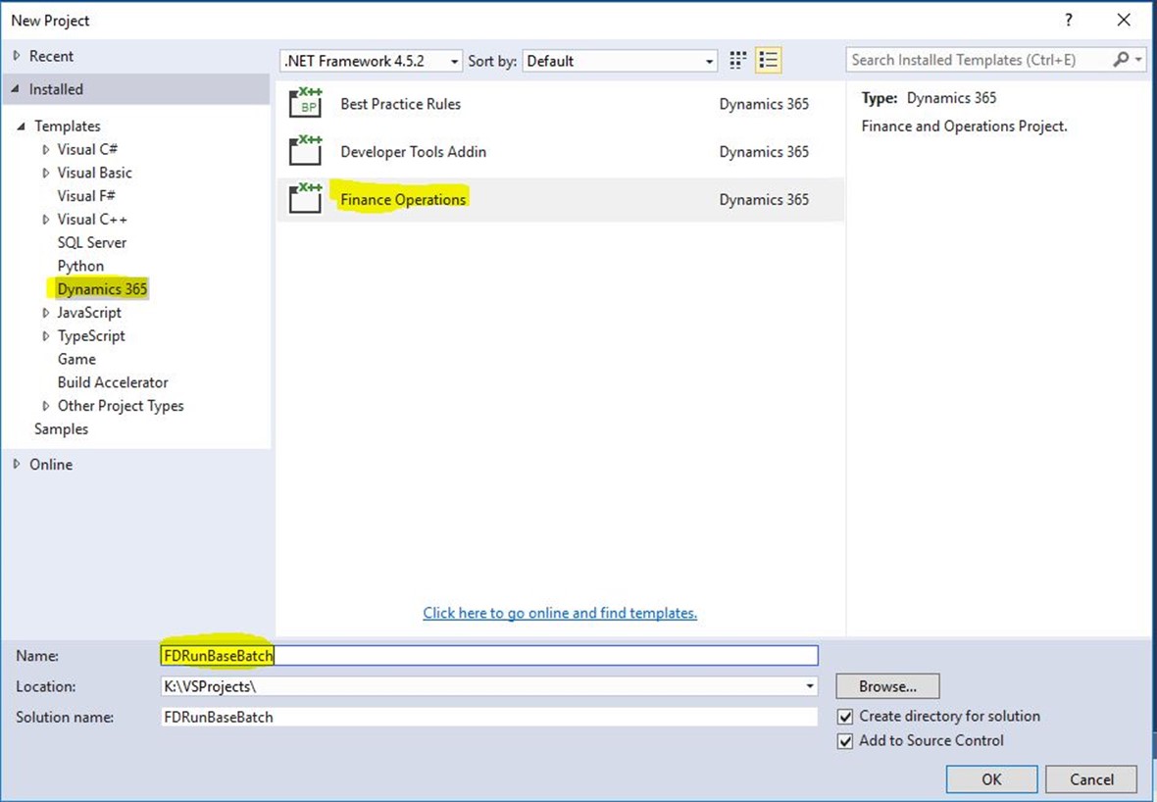Expand the Visual C# node
1157x802 pixels.
pyautogui.click(x=46, y=150)
